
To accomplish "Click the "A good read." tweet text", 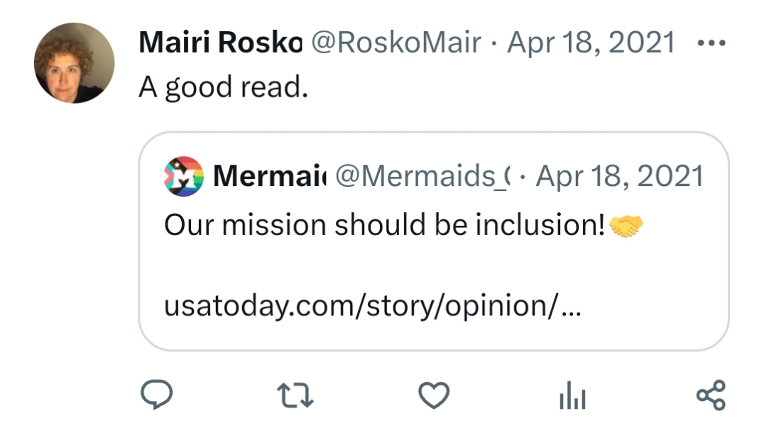I will tap(223, 87).
